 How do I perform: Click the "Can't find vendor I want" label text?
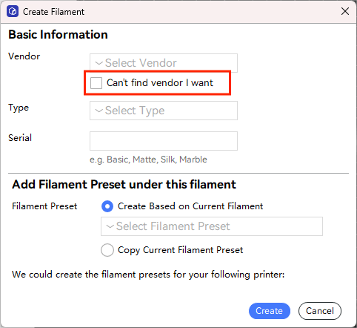pos(160,82)
